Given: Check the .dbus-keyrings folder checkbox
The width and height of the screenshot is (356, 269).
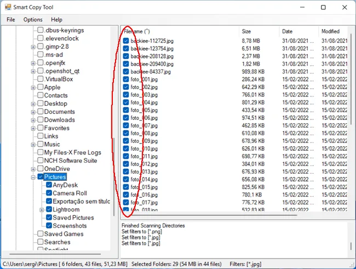Looking at the screenshot, I should point(40,30).
